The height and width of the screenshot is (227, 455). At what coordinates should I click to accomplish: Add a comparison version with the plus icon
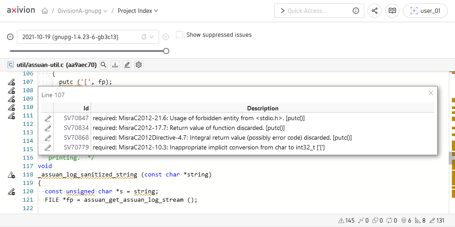pyautogui.click(x=166, y=37)
